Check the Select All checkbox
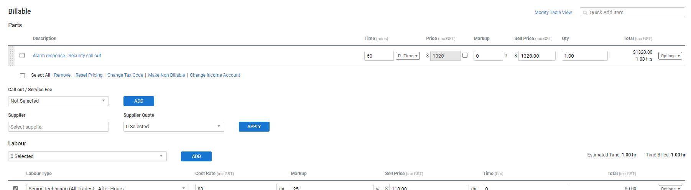691x190 pixels. 23,76
